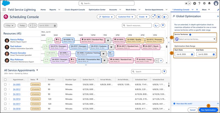Close the Scheduling Console tab
Screen dimensions: 220x113
(x=197, y=10)
